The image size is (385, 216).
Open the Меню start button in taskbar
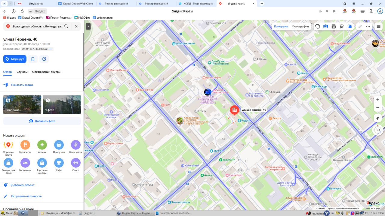[7, 213]
